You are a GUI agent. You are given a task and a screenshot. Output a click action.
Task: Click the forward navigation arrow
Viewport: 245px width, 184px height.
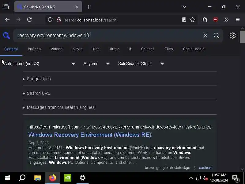(18, 20)
